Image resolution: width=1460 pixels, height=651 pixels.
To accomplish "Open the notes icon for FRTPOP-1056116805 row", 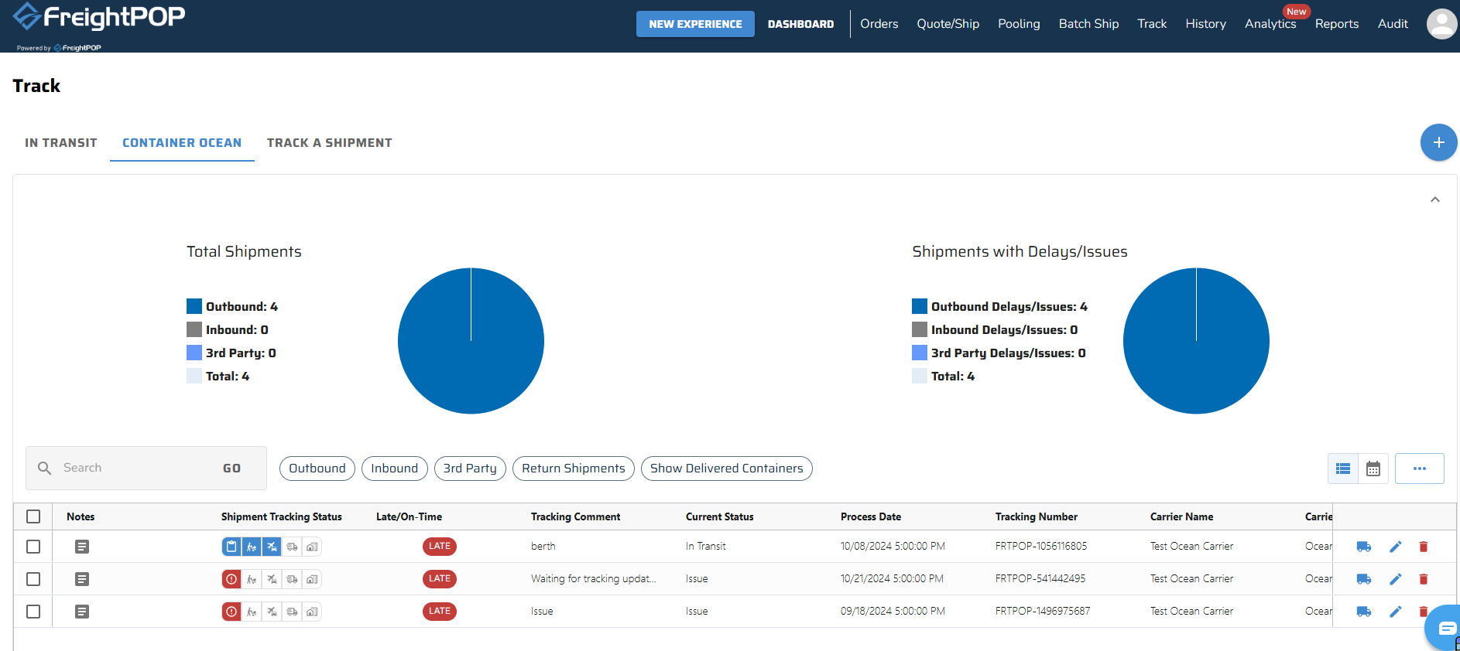I will coord(82,547).
